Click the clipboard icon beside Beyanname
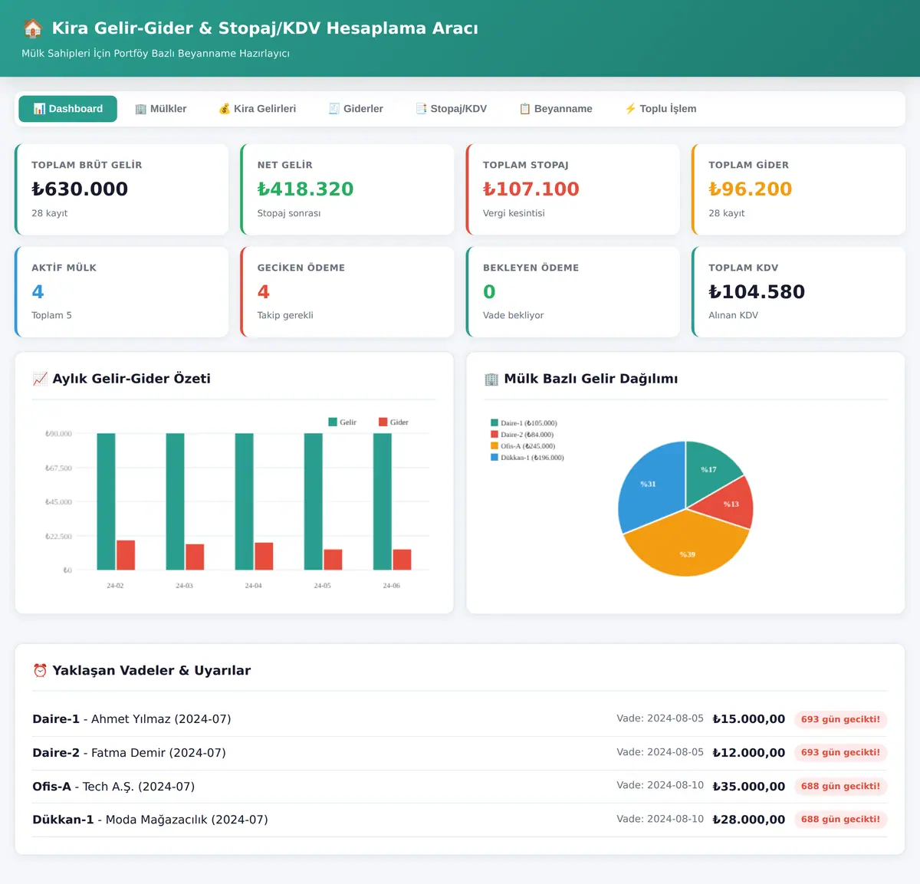The image size is (920, 884). pos(525,109)
